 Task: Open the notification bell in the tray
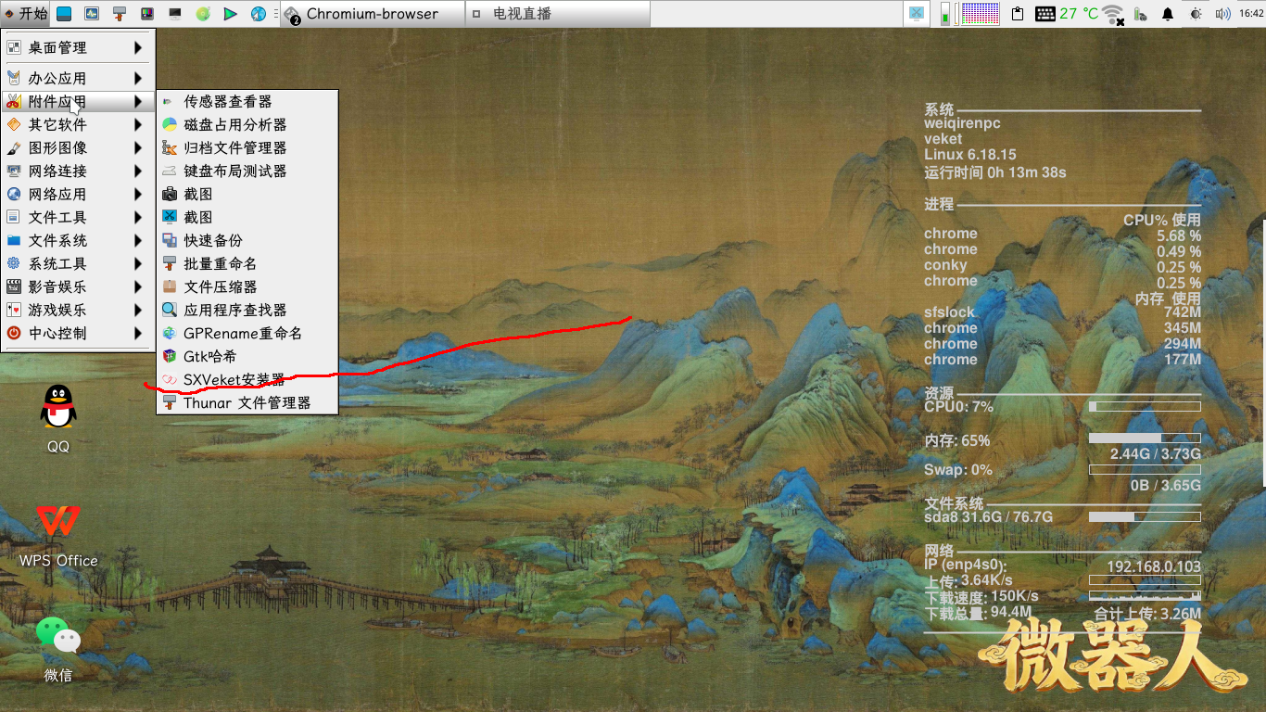(x=1167, y=13)
